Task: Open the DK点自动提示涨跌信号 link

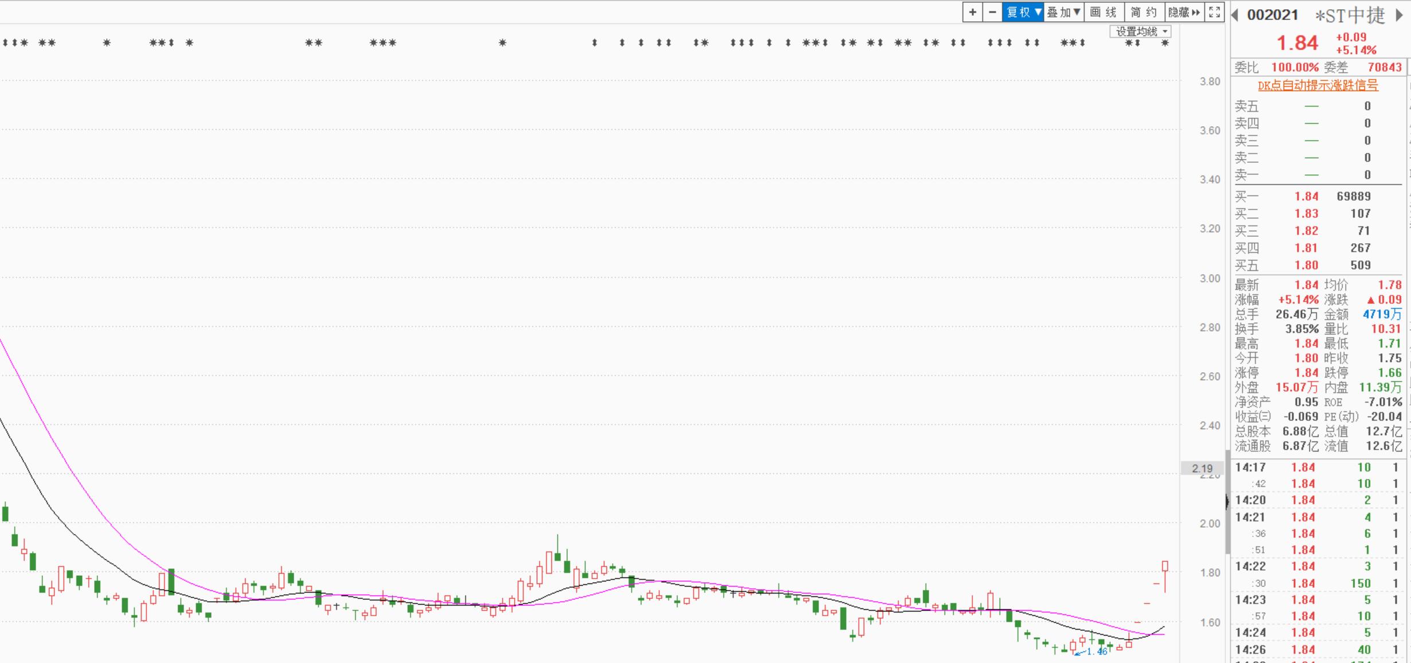Action: (1318, 85)
